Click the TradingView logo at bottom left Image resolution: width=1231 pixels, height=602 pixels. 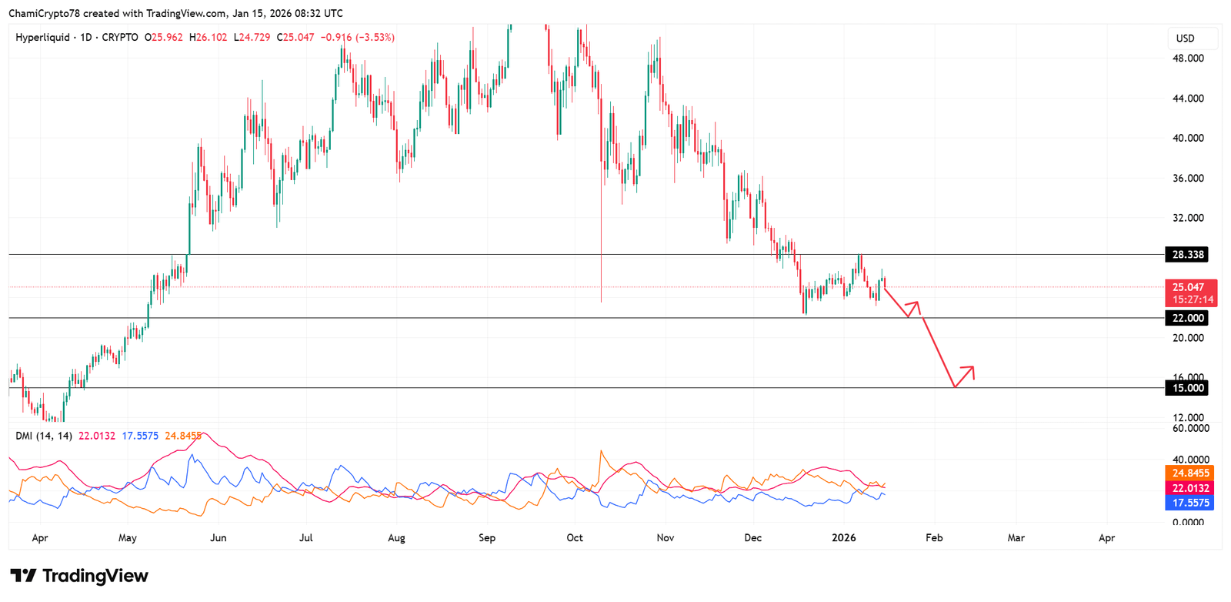(79, 576)
